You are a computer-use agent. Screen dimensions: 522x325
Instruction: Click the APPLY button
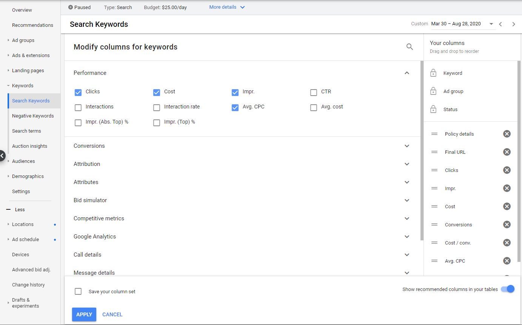[x=84, y=314]
